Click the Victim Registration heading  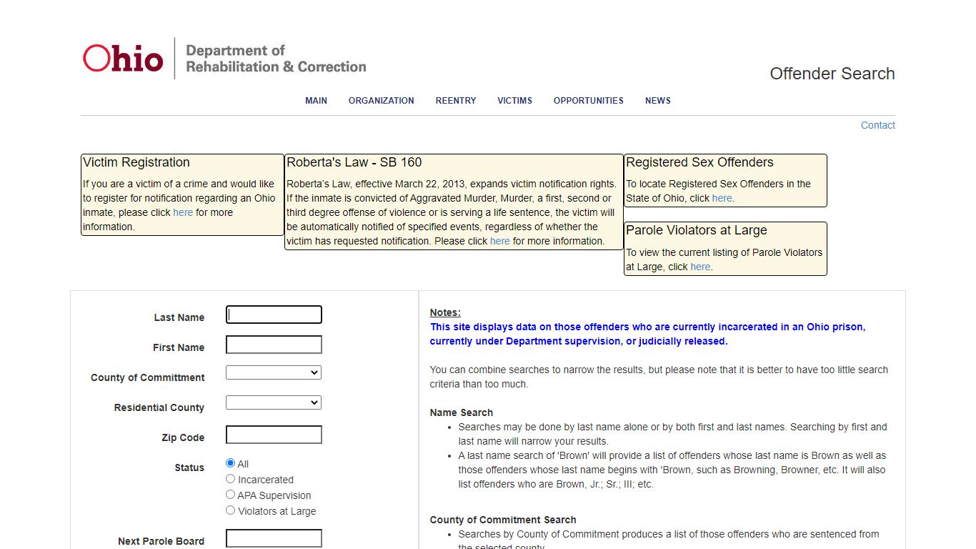click(x=136, y=162)
